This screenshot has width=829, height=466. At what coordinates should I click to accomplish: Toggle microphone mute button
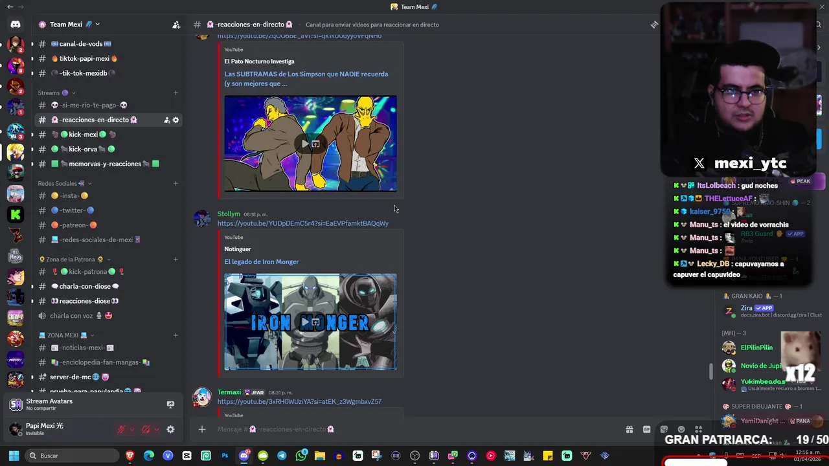click(x=121, y=429)
